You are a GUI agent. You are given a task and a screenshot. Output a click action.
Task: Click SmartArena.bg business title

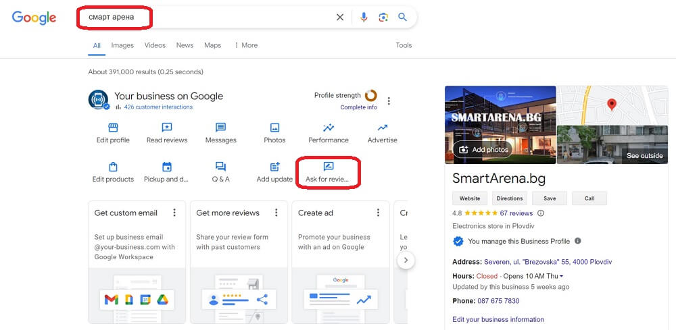tap(499, 179)
